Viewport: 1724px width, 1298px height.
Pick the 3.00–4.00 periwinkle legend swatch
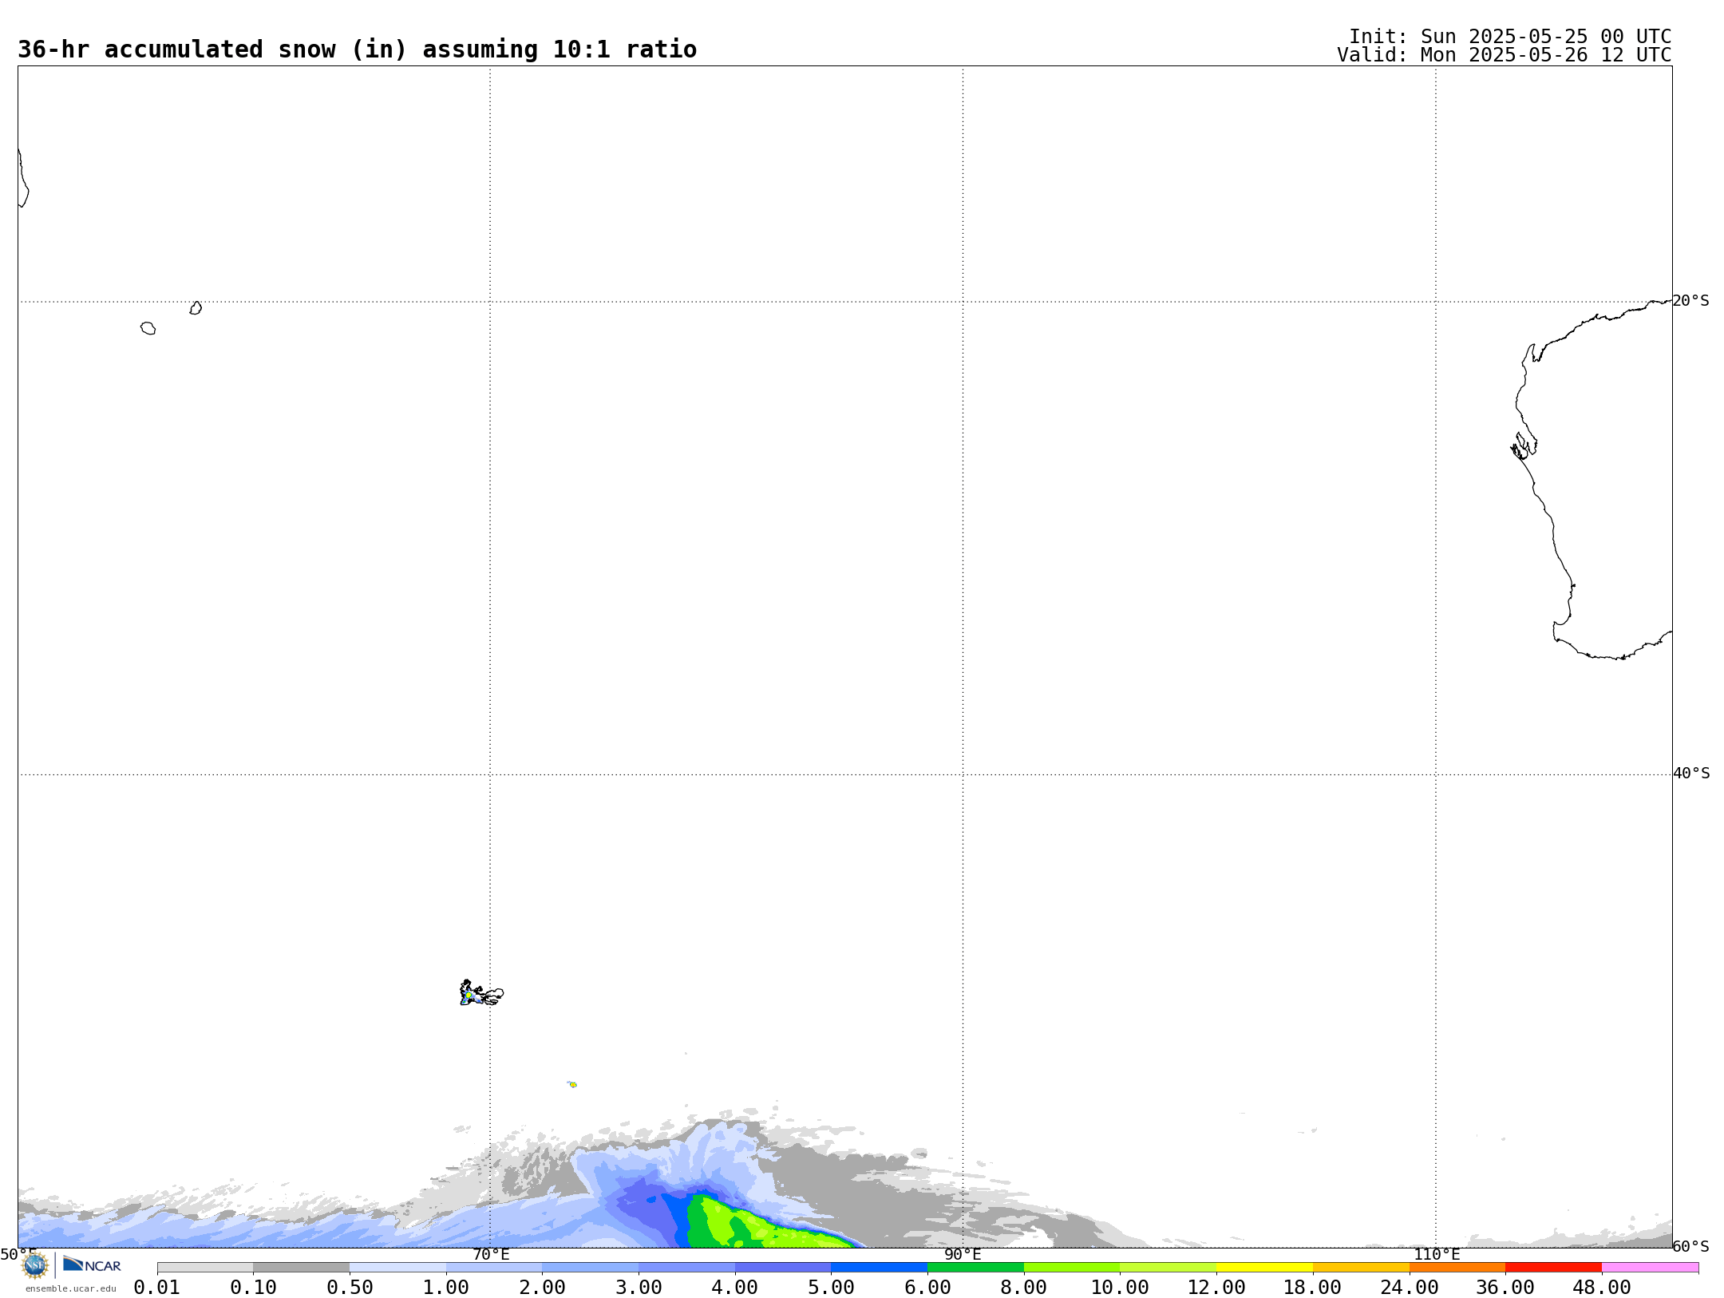click(x=686, y=1268)
